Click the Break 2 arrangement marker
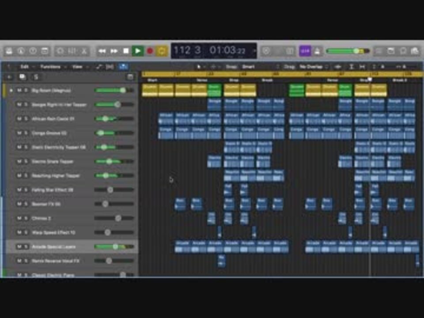This screenshot has height=318, width=424. pyautogui.click(x=399, y=80)
